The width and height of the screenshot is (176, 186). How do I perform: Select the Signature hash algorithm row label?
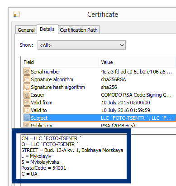(x=58, y=87)
